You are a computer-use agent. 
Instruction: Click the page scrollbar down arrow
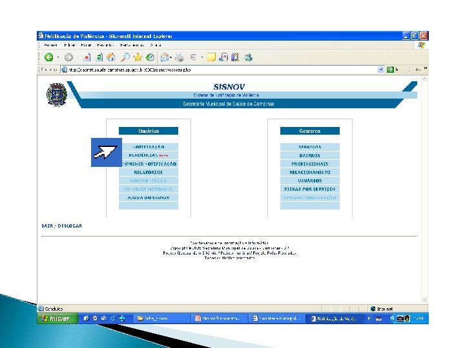tap(424, 300)
